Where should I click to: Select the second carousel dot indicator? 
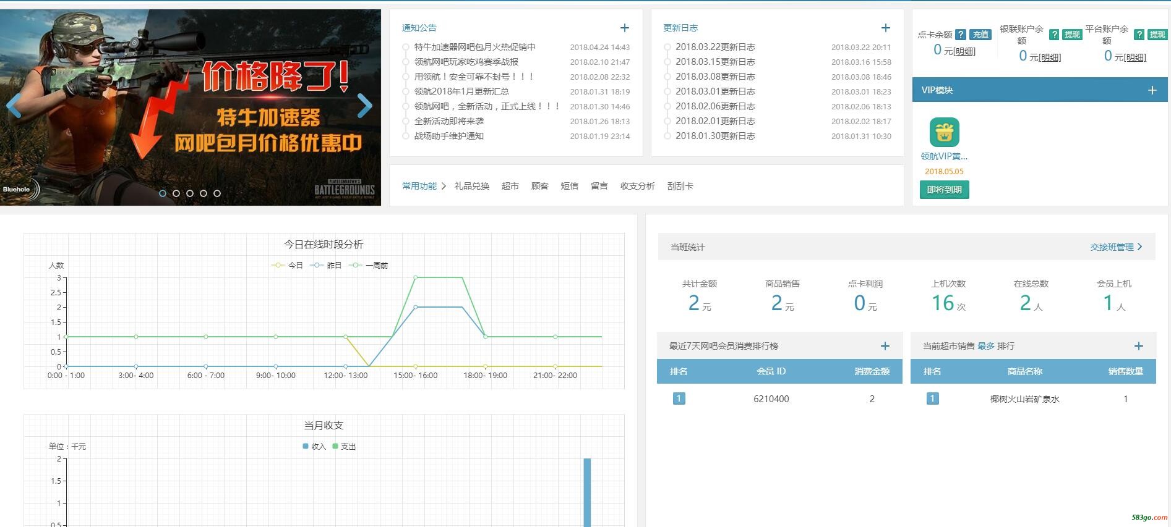(176, 193)
